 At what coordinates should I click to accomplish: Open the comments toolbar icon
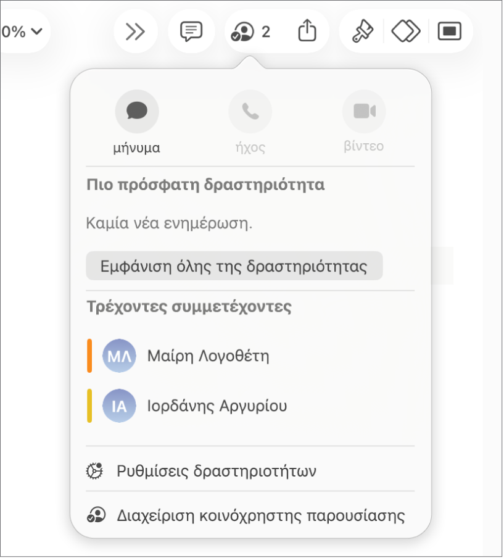(191, 31)
